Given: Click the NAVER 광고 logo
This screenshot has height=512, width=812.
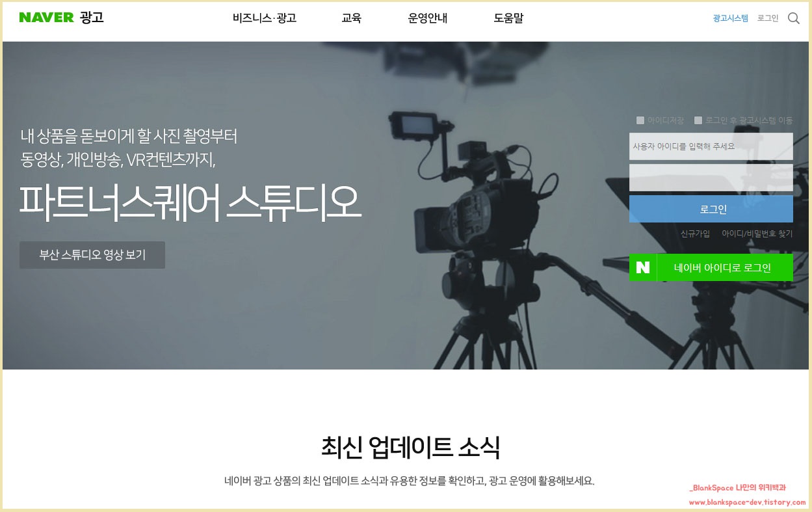Looking at the screenshot, I should (x=61, y=18).
